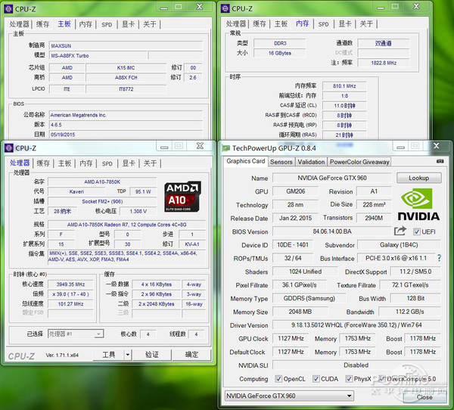
Task: Click the American Megatrends Inc. BIOS value
Action: (126, 115)
